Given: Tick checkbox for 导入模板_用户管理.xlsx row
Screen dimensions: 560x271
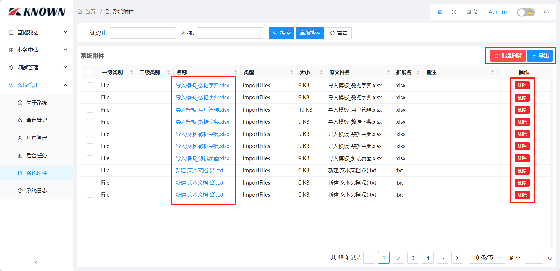Looking at the screenshot, I should click(x=90, y=110).
